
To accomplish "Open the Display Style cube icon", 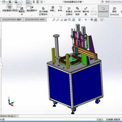I will click(x=80, y=20).
